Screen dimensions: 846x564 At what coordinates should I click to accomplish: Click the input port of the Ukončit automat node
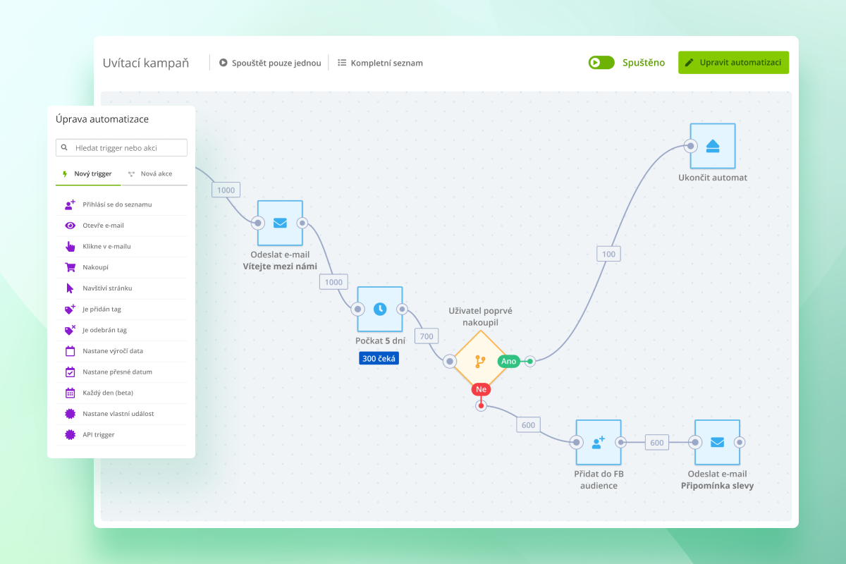(x=691, y=146)
